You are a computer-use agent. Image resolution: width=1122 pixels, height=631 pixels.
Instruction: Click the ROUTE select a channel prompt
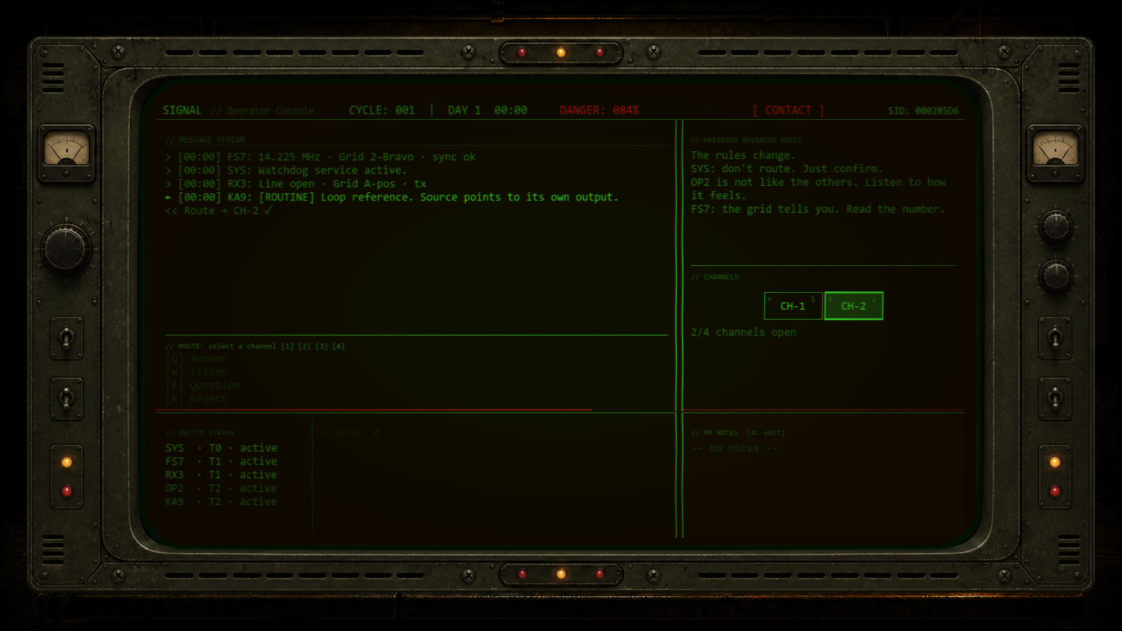[x=255, y=346]
